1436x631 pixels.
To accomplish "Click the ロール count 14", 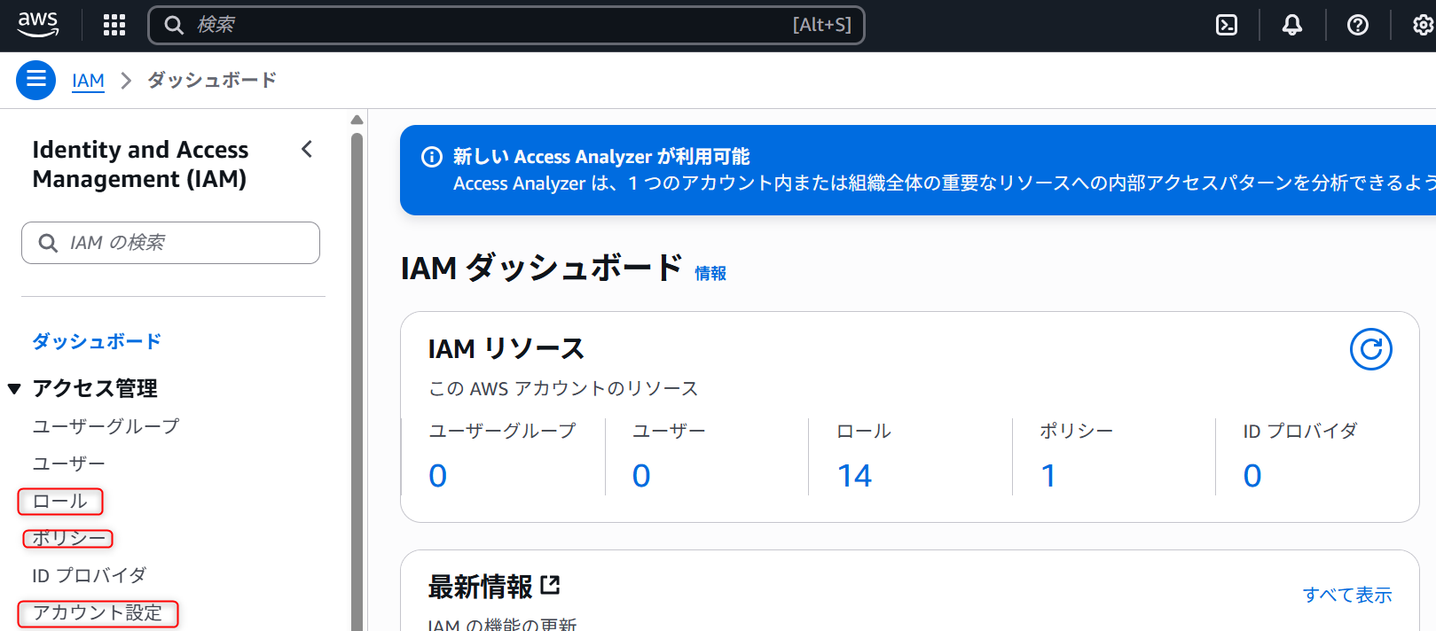I will click(x=855, y=476).
